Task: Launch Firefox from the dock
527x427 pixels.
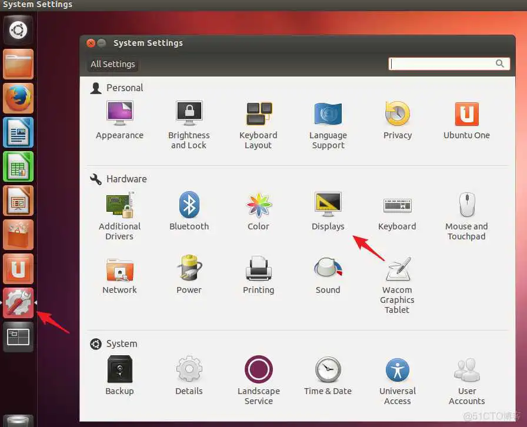Action: click(18, 98)
